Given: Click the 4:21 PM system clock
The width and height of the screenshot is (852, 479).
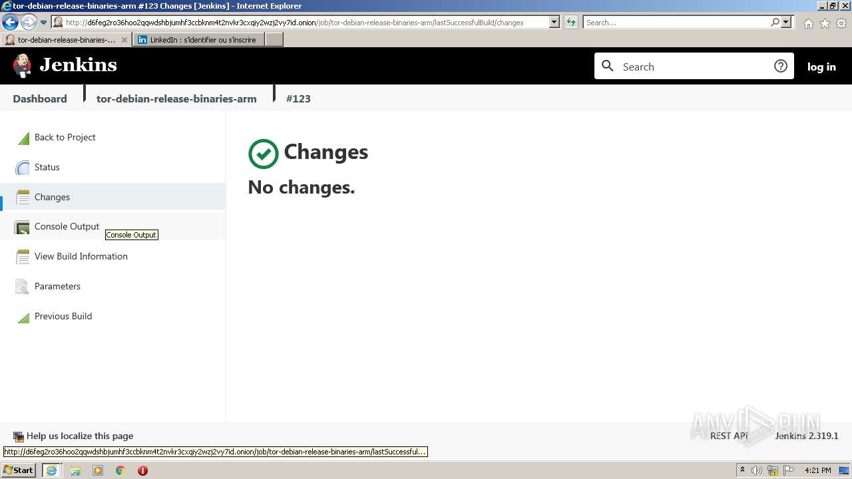Looking at the screenshot, I should click(818, 470).
